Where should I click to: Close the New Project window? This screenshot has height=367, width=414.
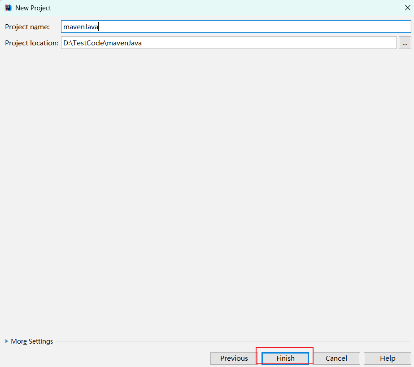point(407,8)
